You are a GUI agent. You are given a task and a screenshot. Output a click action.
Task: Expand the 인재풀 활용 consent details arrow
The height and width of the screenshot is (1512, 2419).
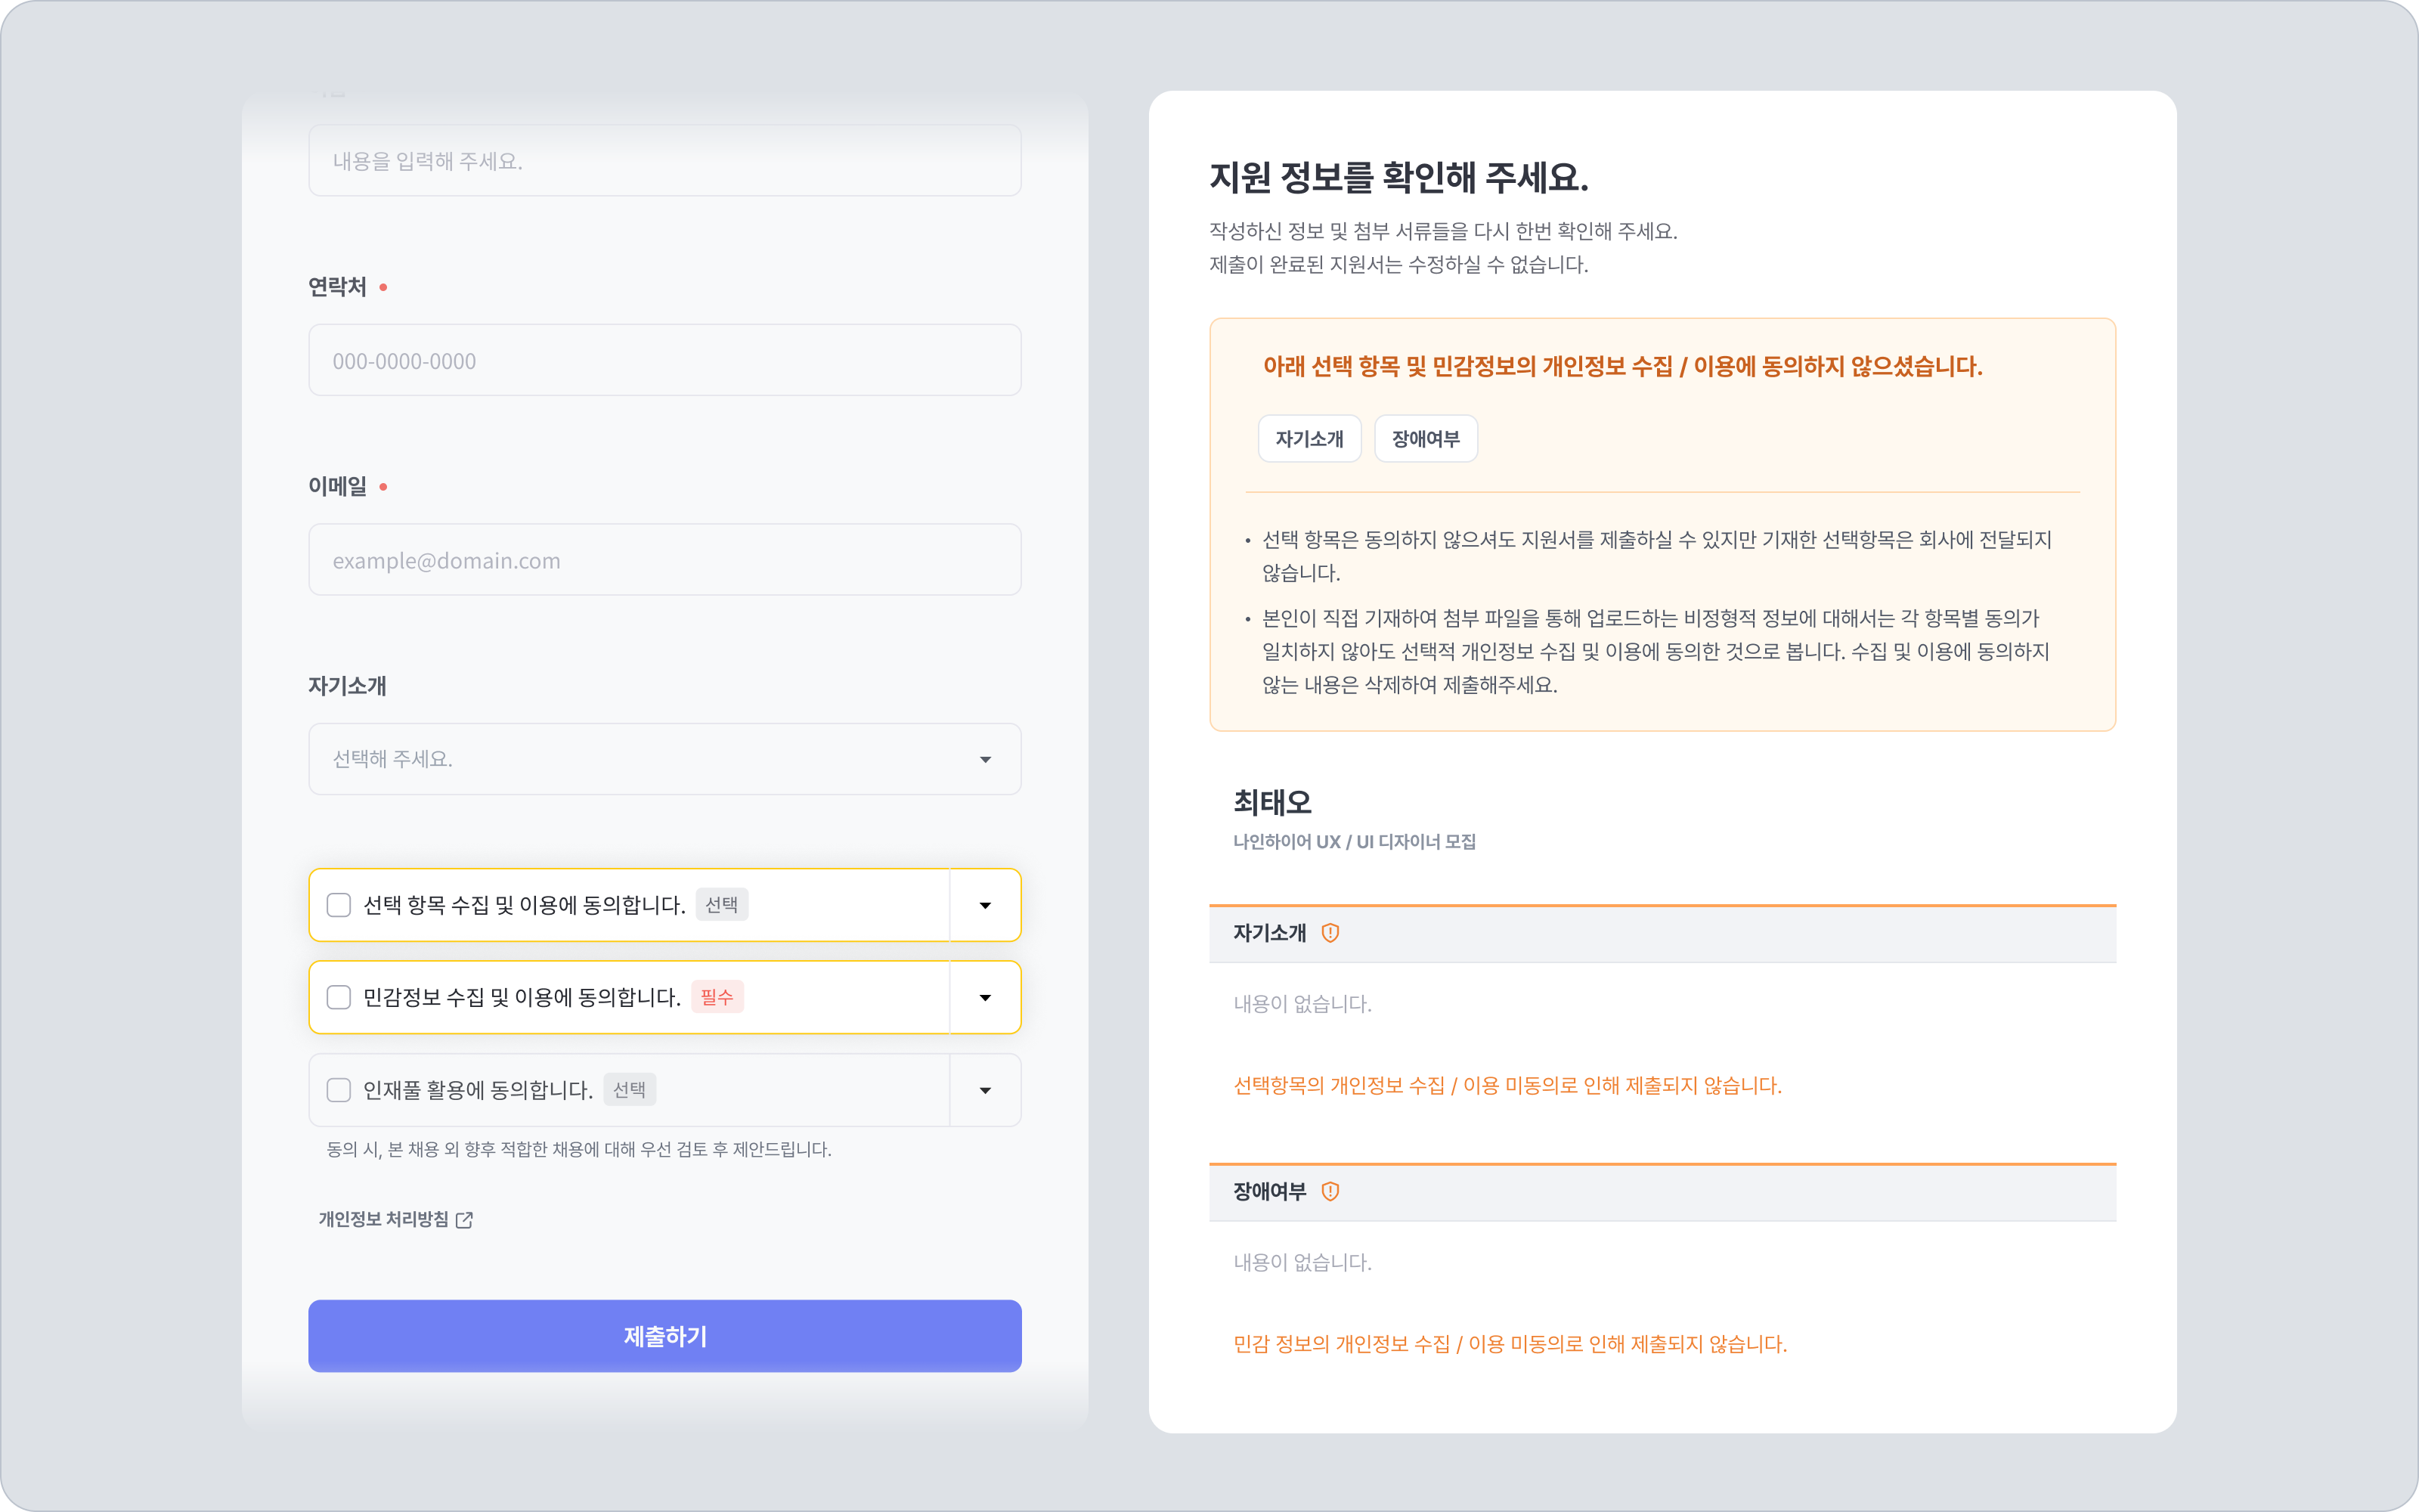pos(984,1090)
